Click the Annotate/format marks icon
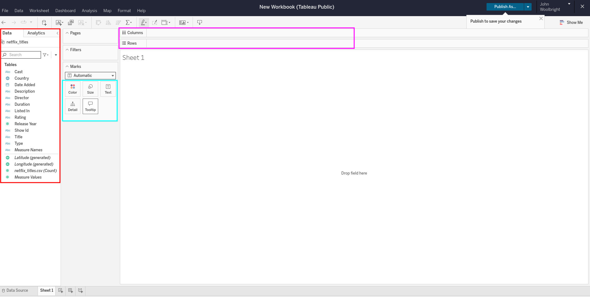Viewport: 590px width, 297px height. 154,22
